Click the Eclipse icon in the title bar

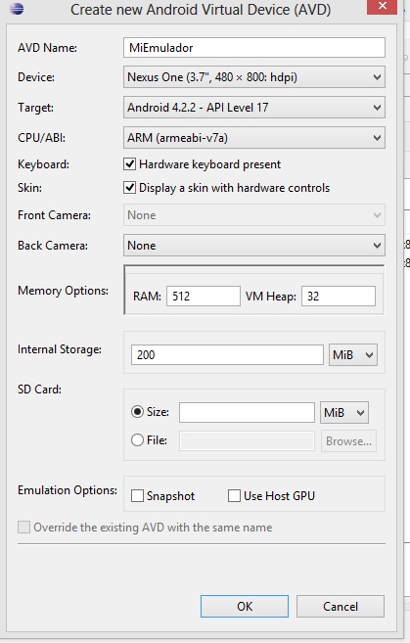click(17, 9)
